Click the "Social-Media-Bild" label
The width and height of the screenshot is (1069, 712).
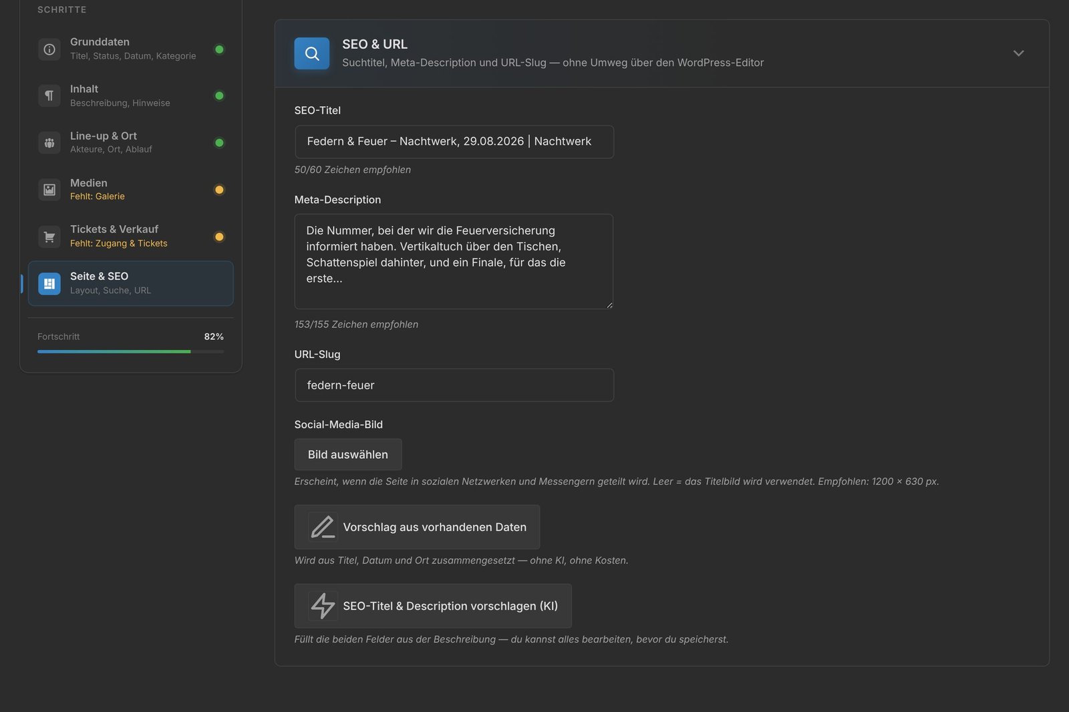[339, 425]
